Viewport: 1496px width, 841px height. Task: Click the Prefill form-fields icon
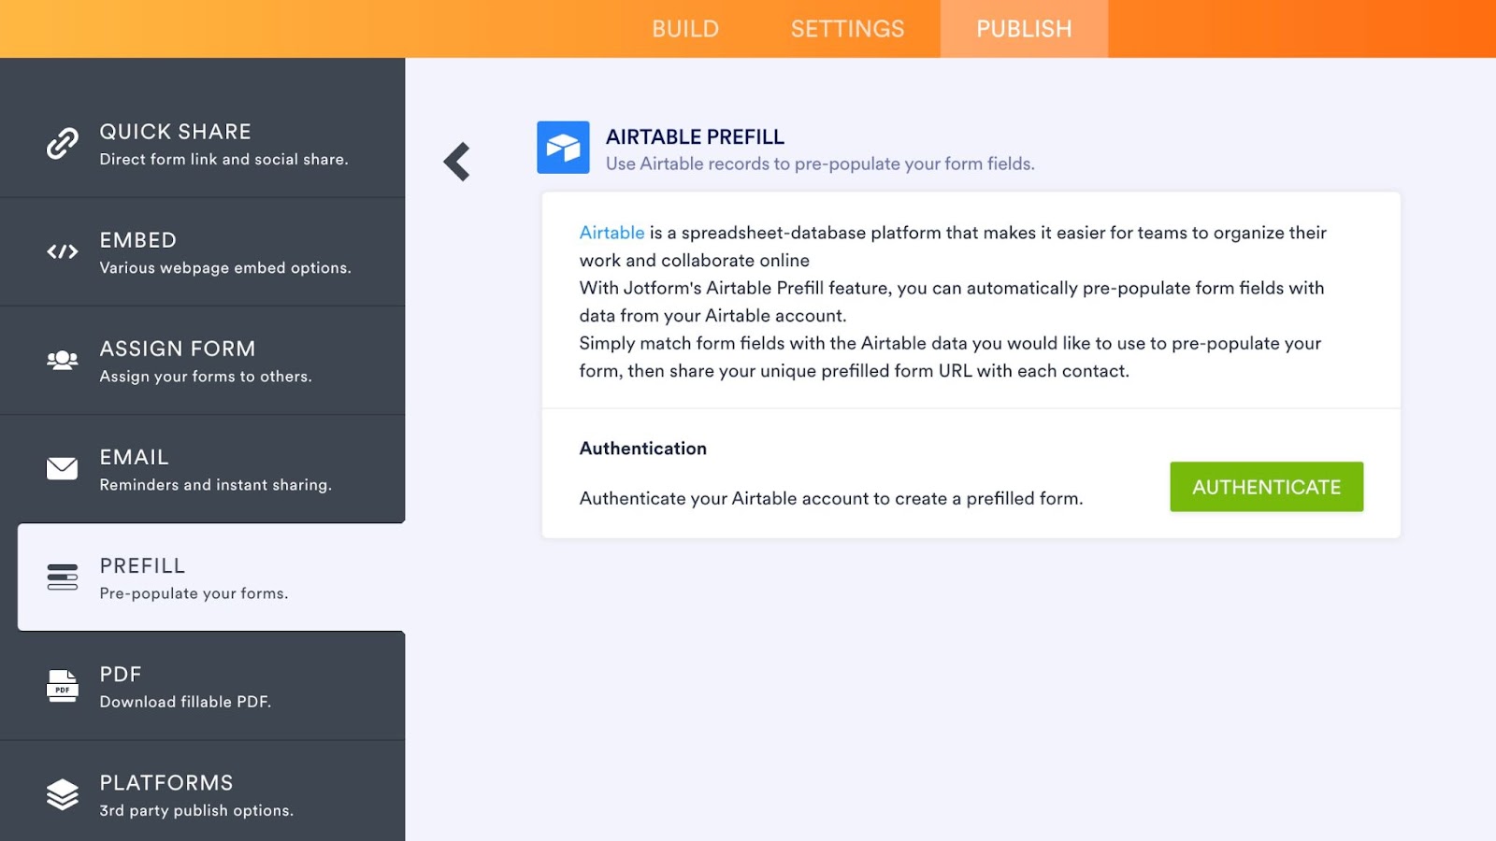point(63,577)
